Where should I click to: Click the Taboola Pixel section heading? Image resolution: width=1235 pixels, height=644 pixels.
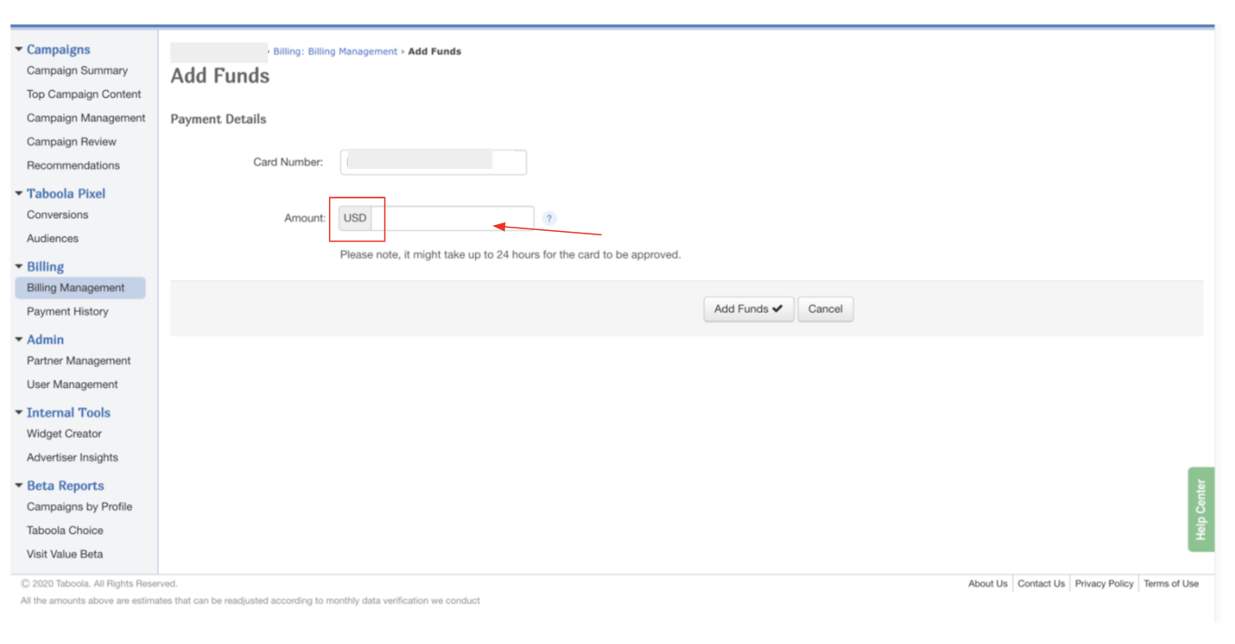66,194
